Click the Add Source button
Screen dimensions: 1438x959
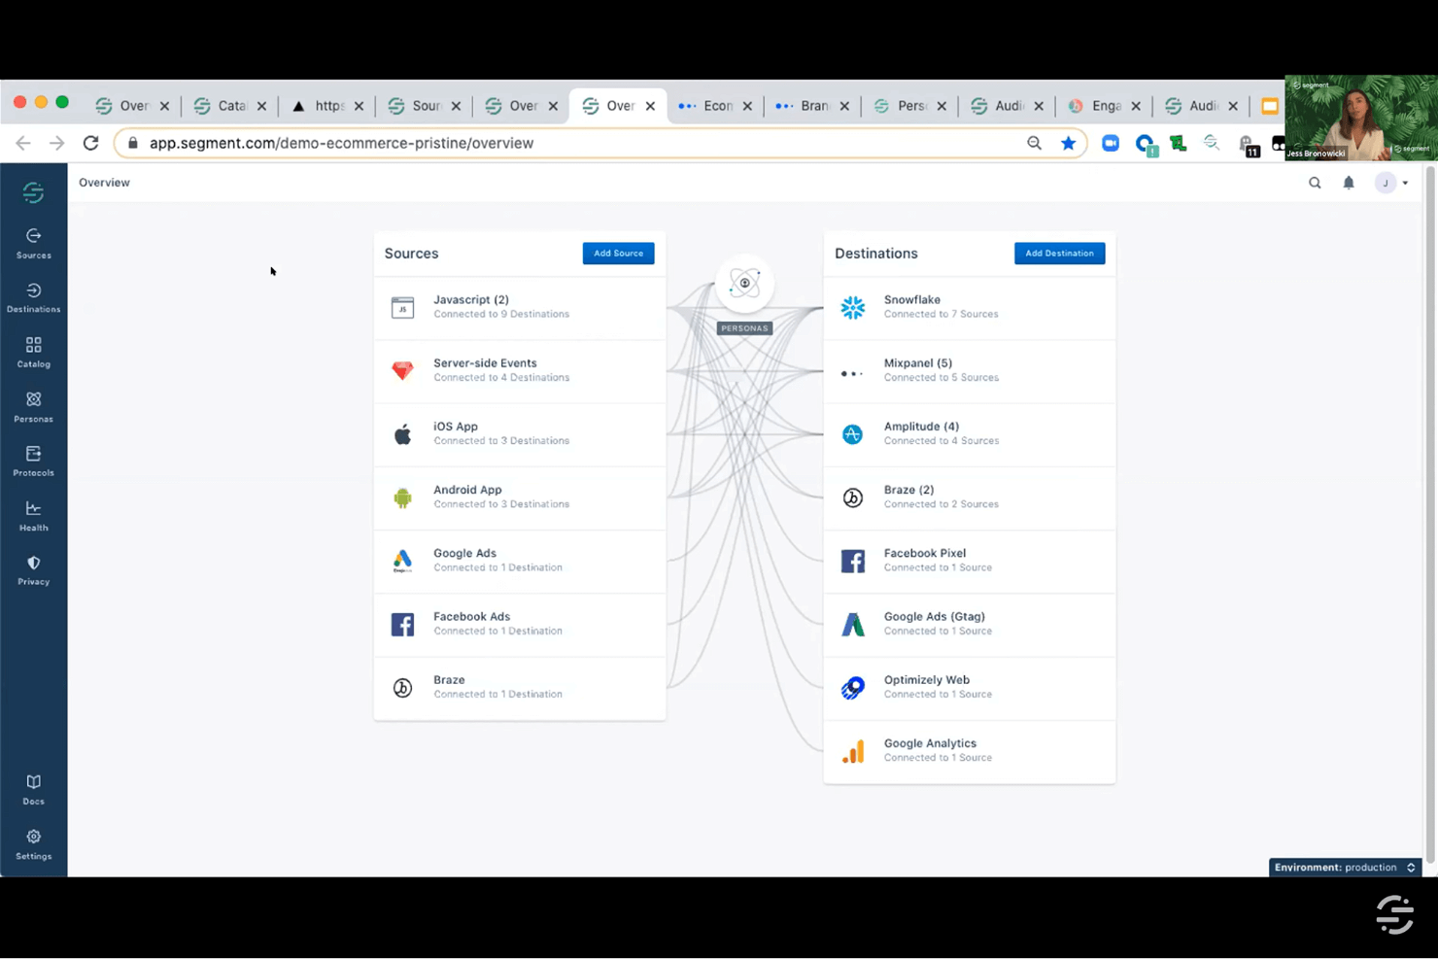point(618,254)
